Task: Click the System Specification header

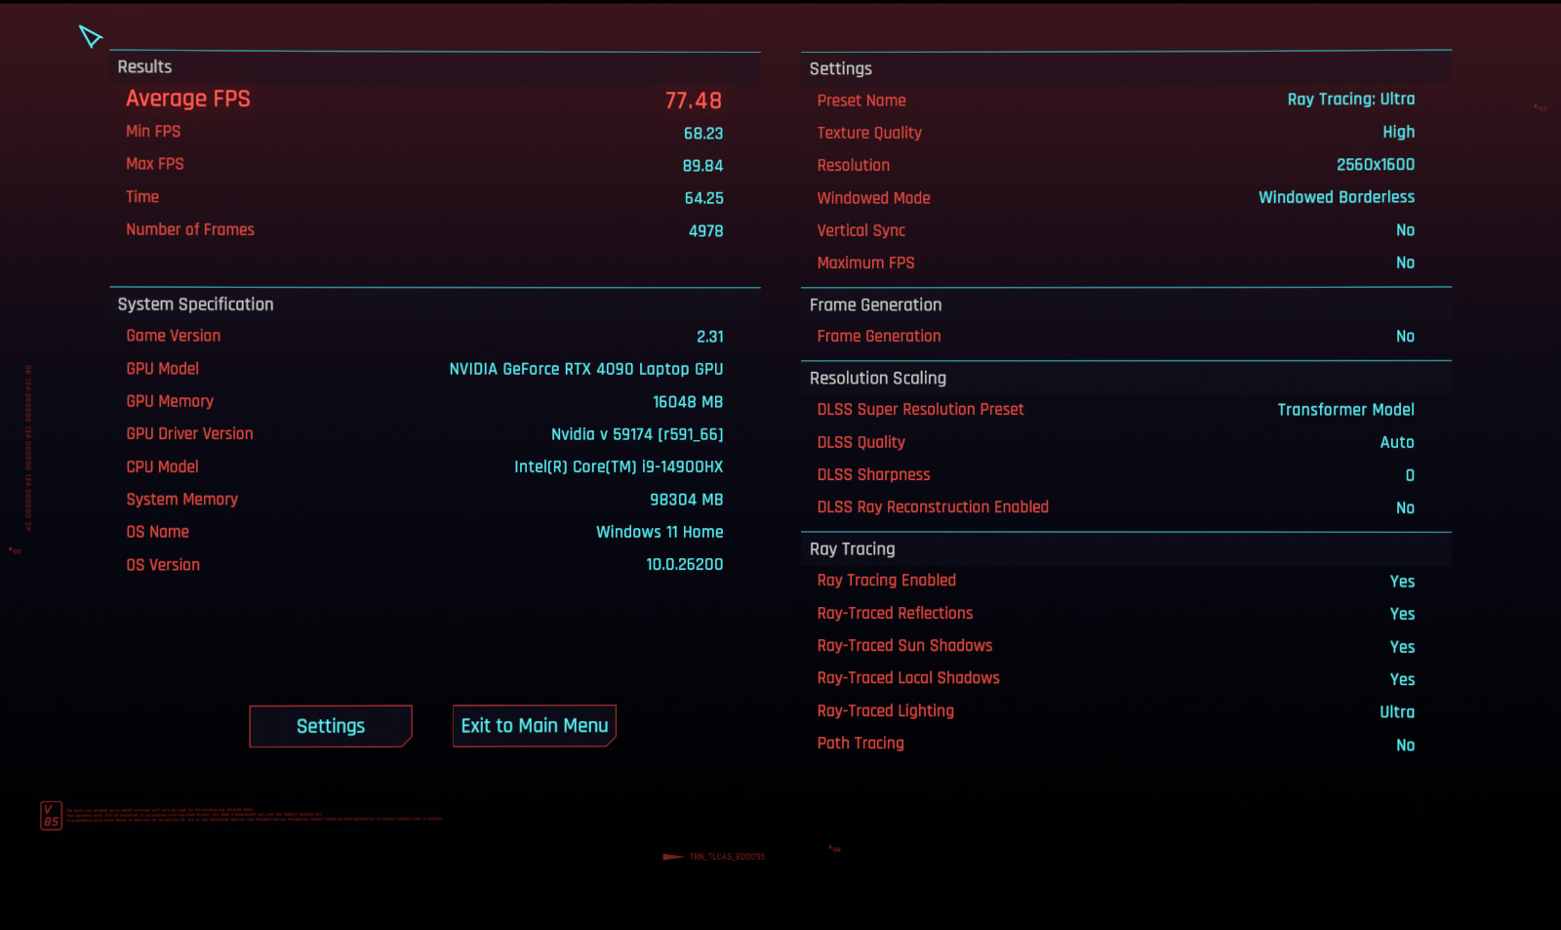Action: 195,304
